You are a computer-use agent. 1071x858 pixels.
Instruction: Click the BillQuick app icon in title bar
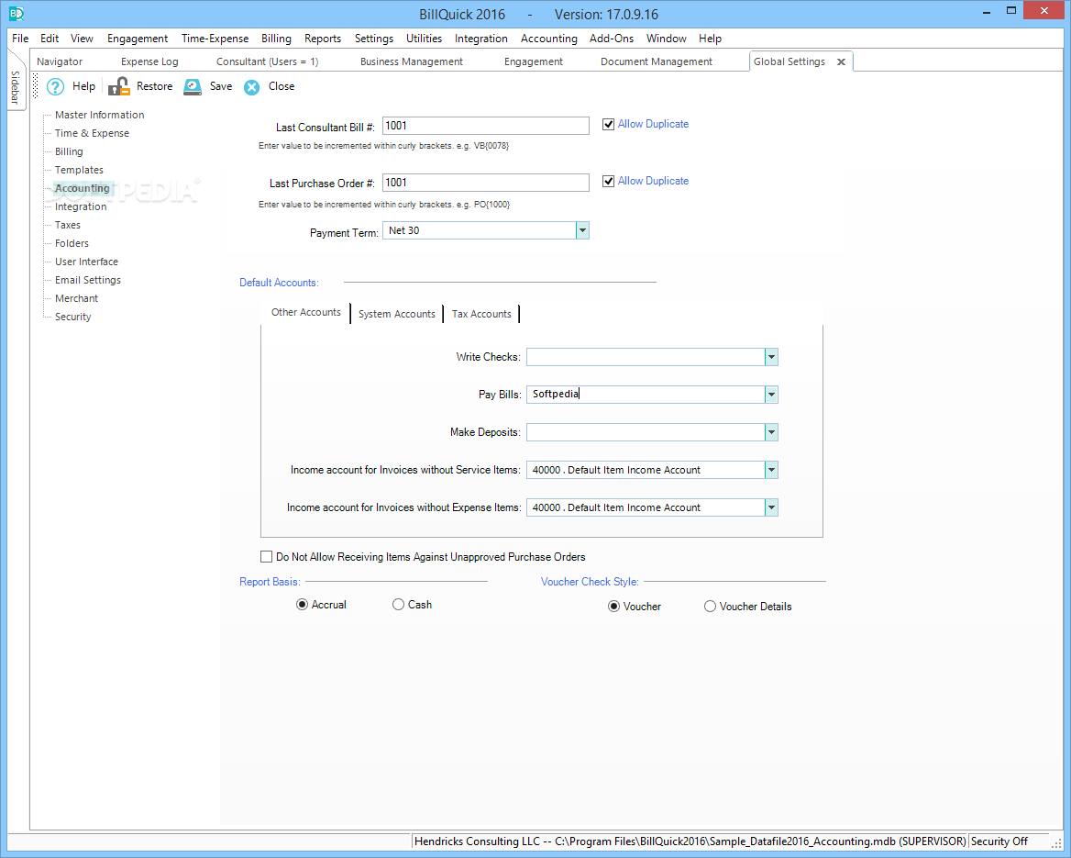[x=16, y=13]
